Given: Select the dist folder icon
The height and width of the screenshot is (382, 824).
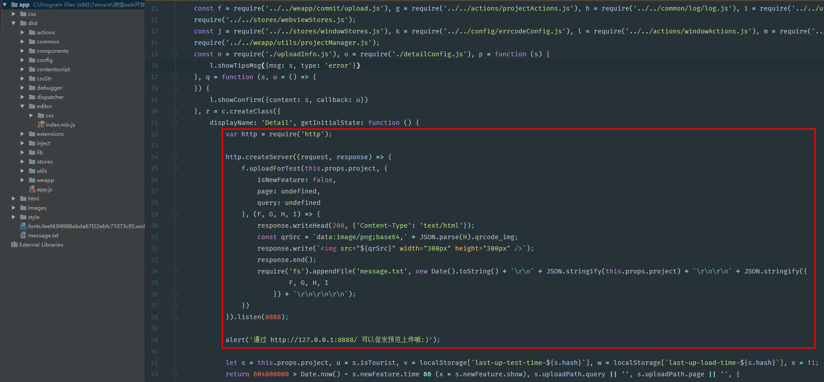Looking at the screenshot, I should tap(23, 23).
